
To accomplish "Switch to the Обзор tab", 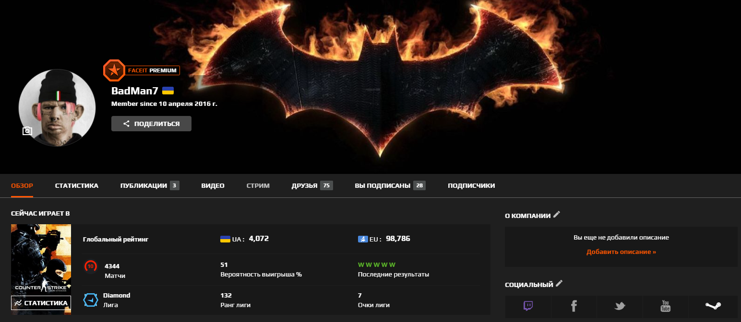I will pos(22,185).
